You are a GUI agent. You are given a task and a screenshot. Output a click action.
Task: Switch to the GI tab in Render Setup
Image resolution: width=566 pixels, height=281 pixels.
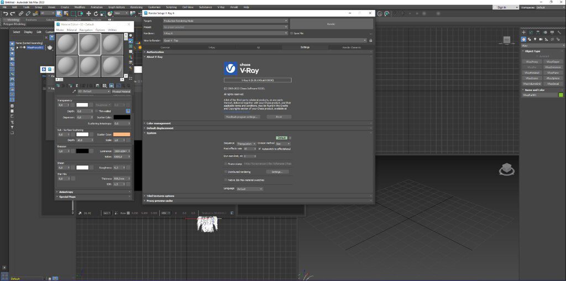click(259, 47)
